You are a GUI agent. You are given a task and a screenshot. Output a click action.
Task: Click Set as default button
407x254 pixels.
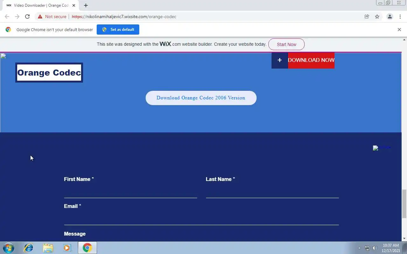pos(118,30)
